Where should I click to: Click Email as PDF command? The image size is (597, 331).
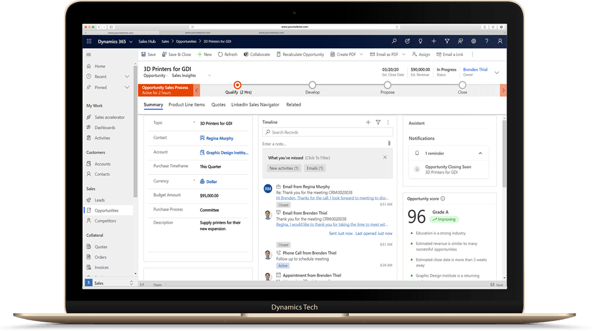(384, 54)
